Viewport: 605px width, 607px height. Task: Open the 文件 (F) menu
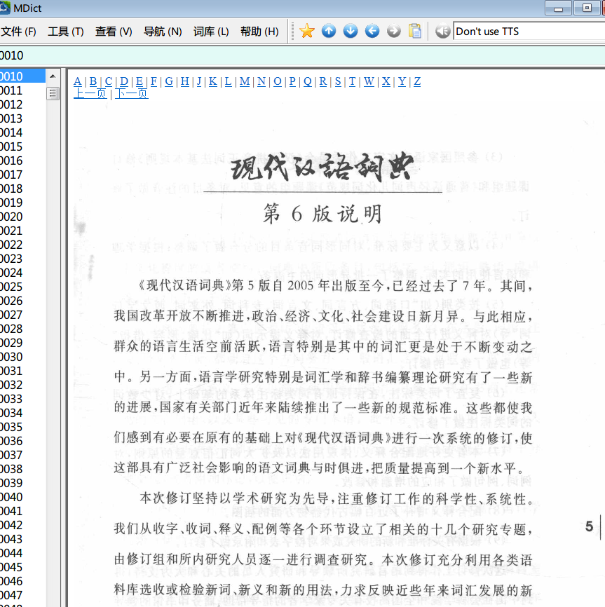[x=19, y=32]
